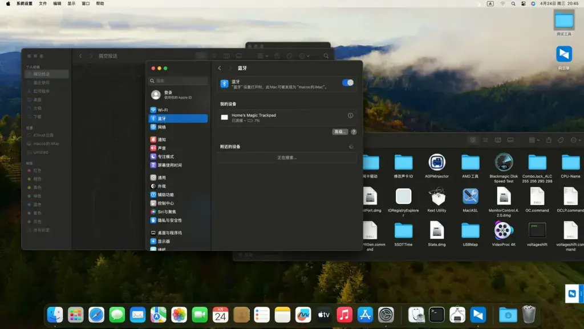Open 声音 settings in the sidebar
584x329 pixels.
click(x=179, y=148)
